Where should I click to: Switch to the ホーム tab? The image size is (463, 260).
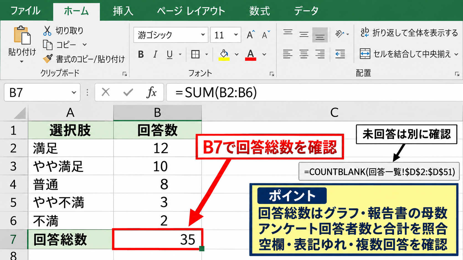point(76,11)
